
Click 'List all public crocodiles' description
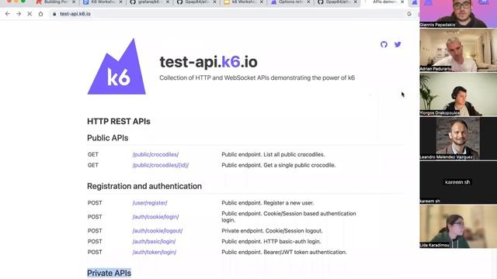point(294,154)
